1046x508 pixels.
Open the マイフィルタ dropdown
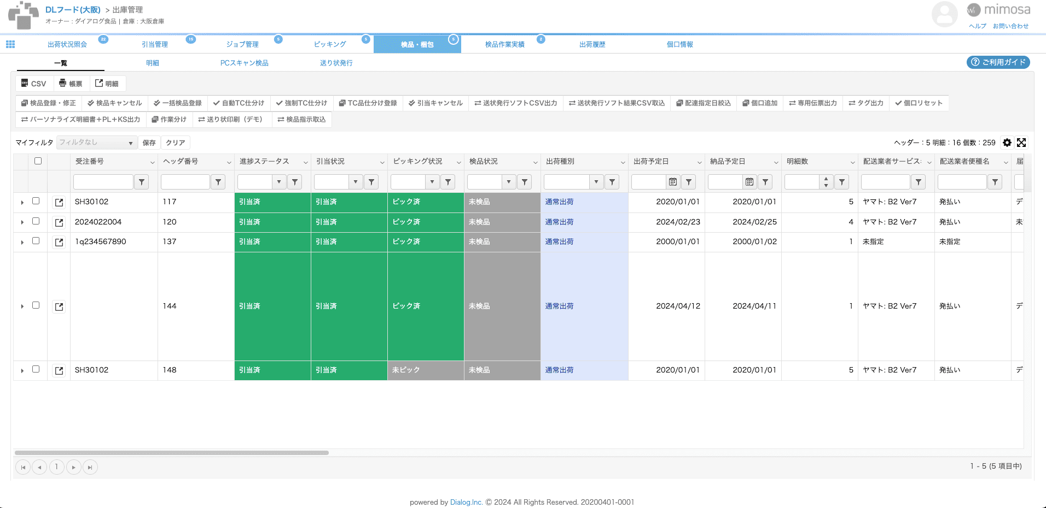coord(96,143)
